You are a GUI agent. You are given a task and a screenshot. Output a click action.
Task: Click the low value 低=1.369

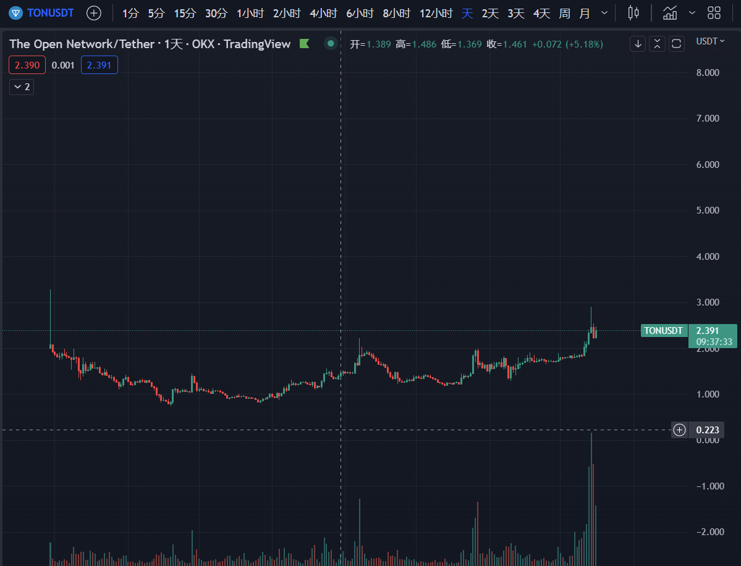(461, 44)
